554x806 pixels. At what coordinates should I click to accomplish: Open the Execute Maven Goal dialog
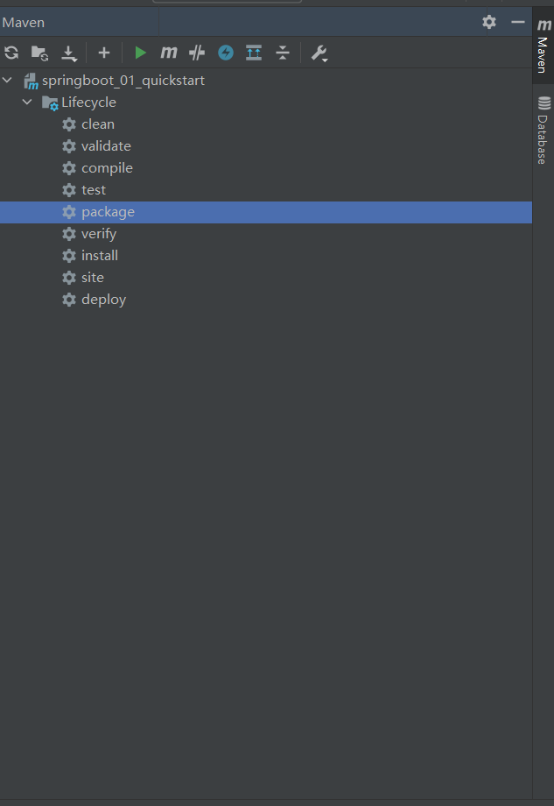point(168,53)
